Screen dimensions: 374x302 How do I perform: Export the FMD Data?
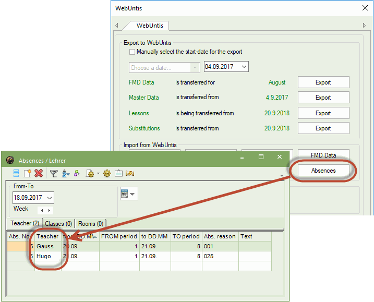point(323,82)
